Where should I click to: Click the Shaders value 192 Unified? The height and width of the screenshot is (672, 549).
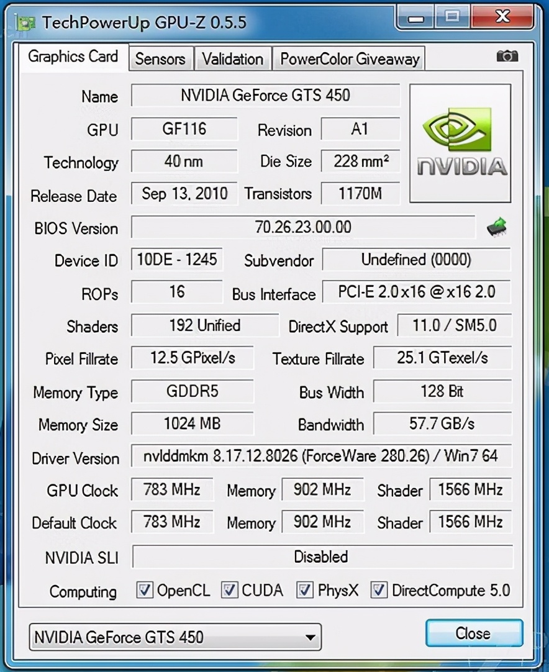tap(205, 325)
